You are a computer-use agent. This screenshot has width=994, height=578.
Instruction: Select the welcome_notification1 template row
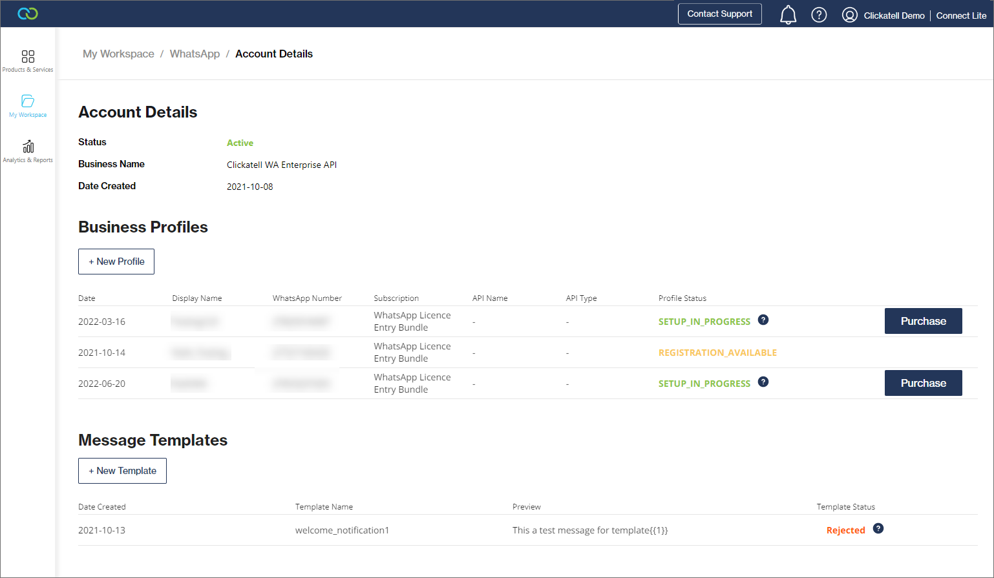[342, 530]
